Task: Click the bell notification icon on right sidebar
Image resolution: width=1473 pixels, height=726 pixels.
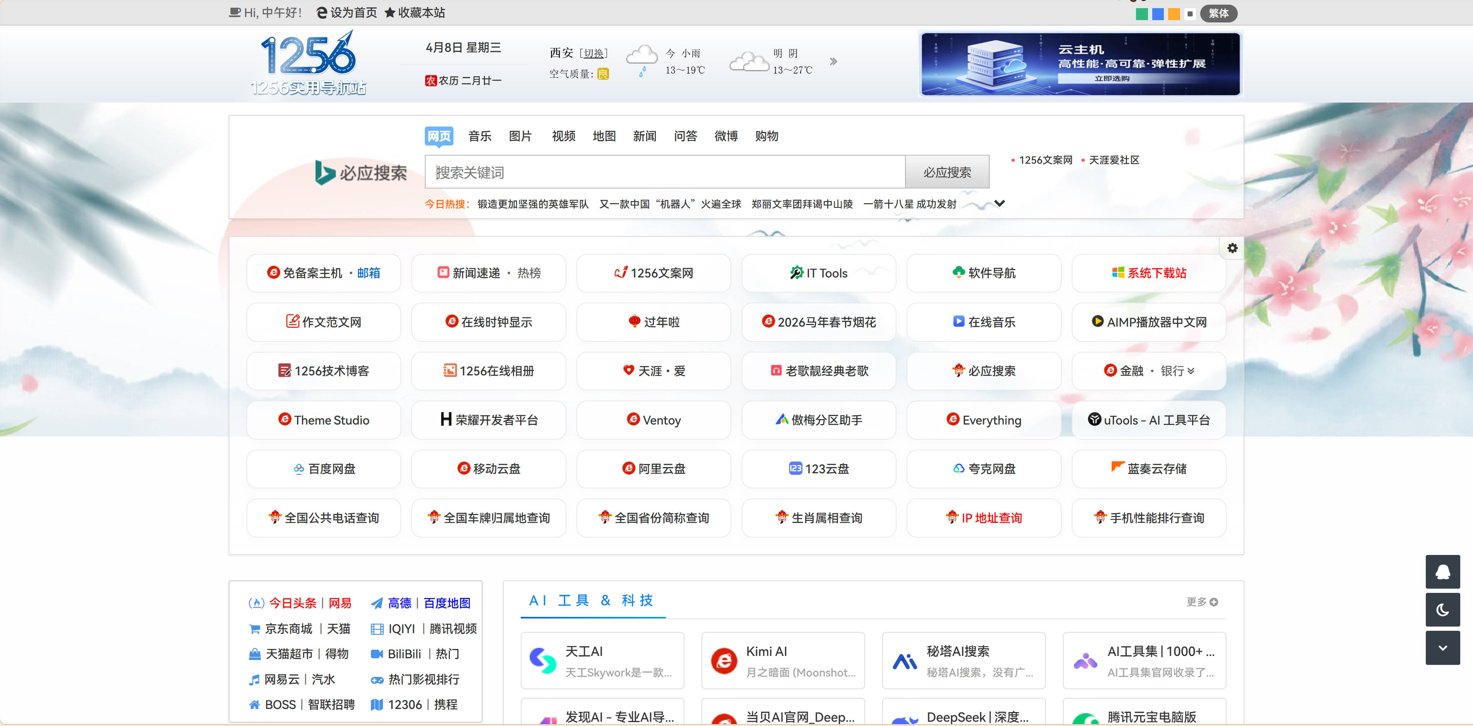Action: (1442, 572)
